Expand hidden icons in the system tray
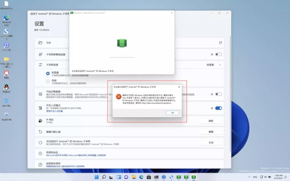Viewport: 290px width, 181px height. click(249, 177)
